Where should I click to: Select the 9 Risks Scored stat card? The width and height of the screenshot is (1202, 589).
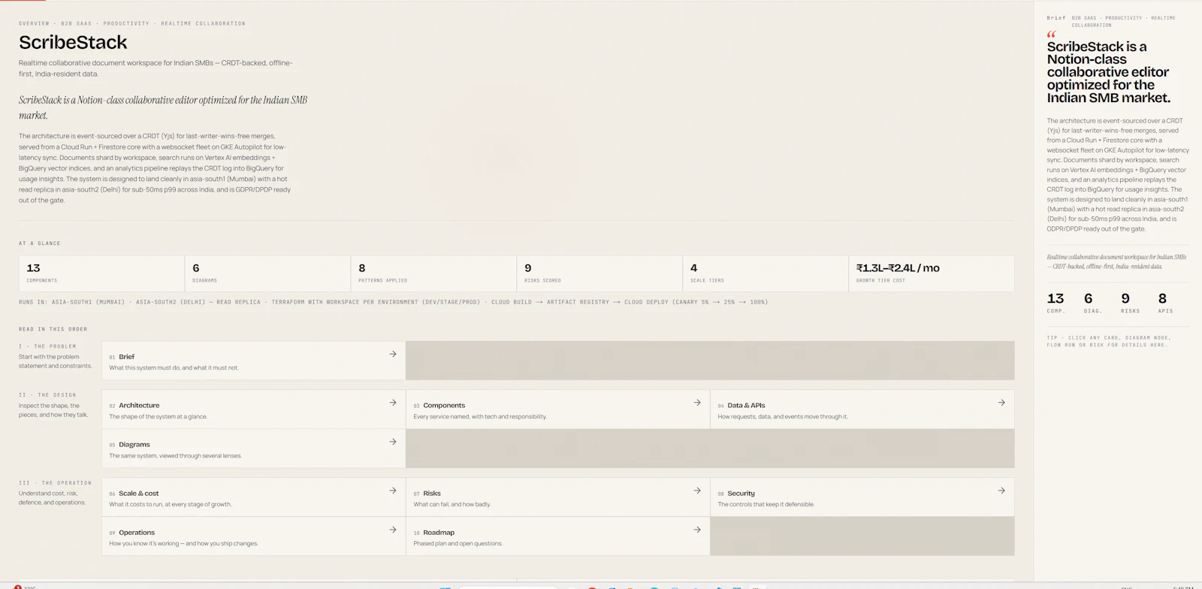[599, 273]
